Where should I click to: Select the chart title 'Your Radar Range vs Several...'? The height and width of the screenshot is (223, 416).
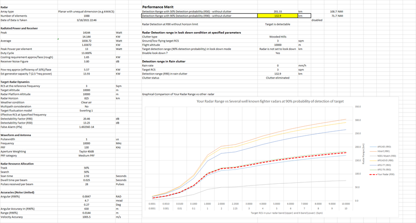270,101
